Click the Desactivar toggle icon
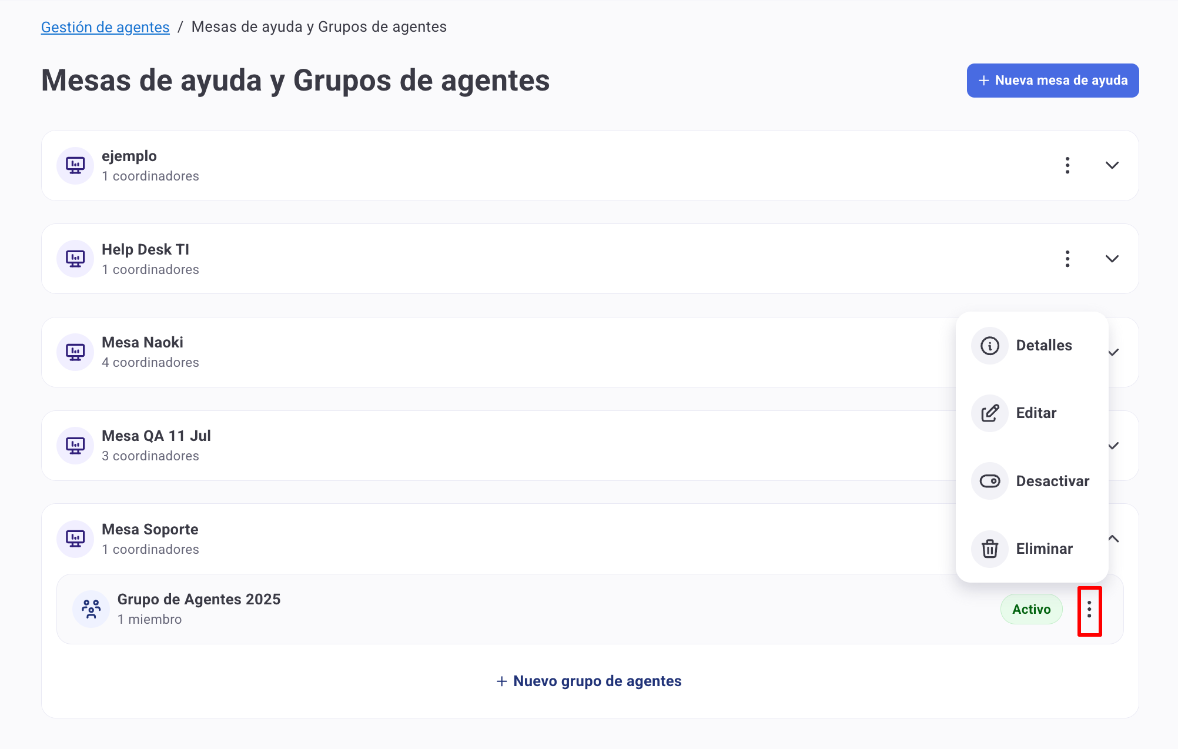 coord(990,481)
